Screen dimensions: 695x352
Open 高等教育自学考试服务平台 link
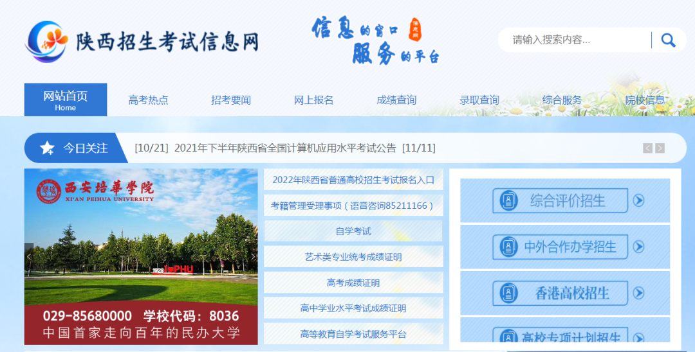[x=353, y=334]
